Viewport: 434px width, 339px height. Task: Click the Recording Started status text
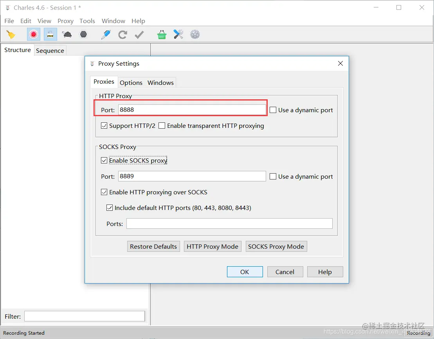[x=24, y=333]
